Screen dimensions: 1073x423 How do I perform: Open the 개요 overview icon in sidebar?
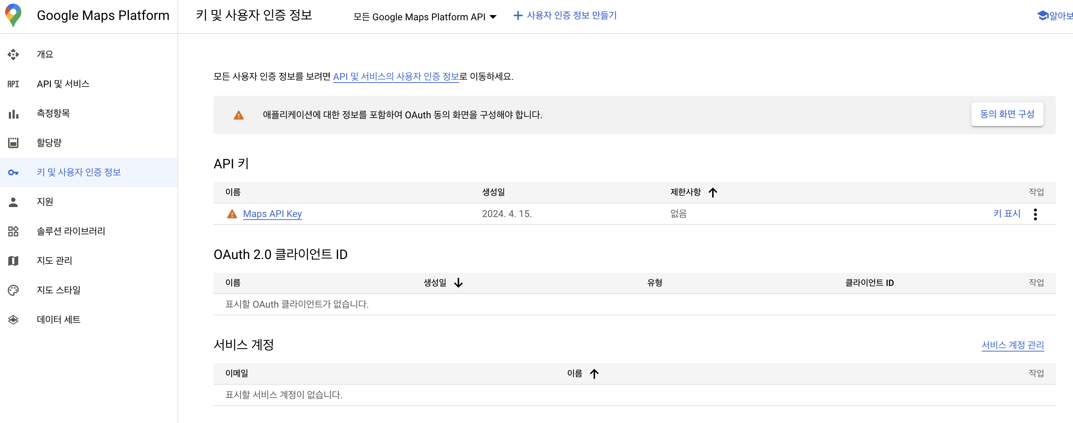pyautogui.click(x=13, y=55)
